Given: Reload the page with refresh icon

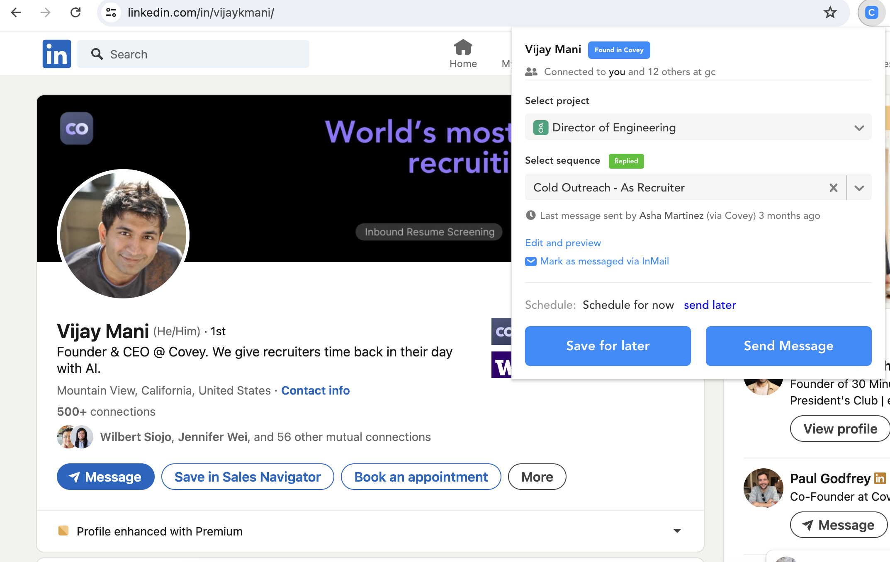Looking at the screenshot, I should tap(75, 13).
